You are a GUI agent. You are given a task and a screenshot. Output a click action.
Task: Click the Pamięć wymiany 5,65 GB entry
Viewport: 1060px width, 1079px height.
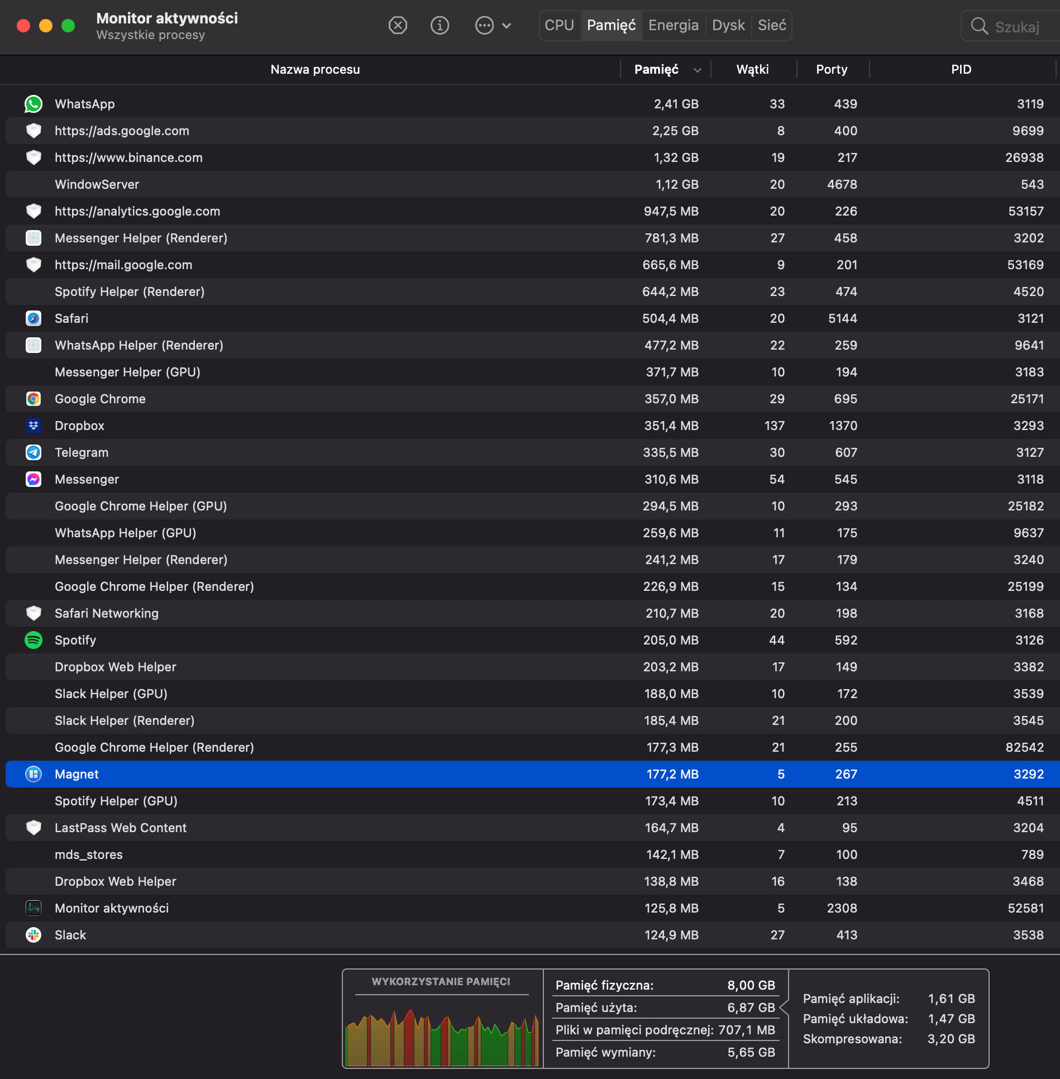[x=665, y=1052]
